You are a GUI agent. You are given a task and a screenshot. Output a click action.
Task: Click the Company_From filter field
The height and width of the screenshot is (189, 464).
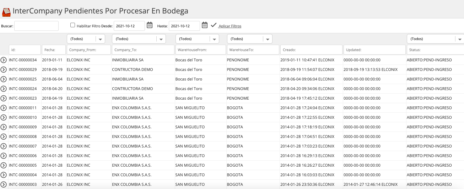pos(88,50)
